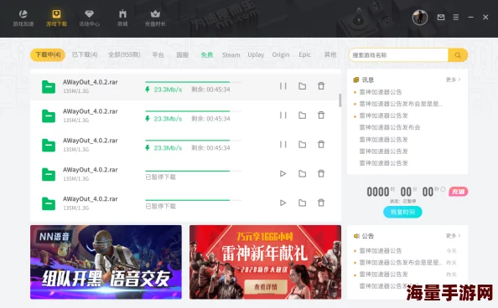Delete the first AWayOut download
Image resolution: width=498 pixels, height=308 pixels.
click(x=321, y=86)
